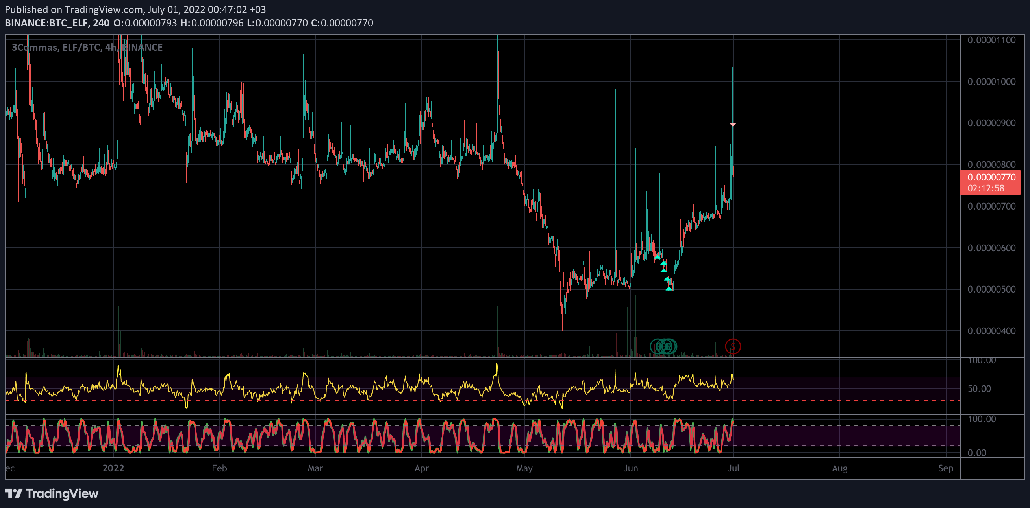The height and width of the screenshot is (508, 1030).
Task: Click the pink sell triangle above the latest candle
Action: pos(733,125)
